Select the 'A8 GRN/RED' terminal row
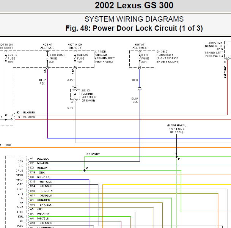Viewport: 231px width, 228px height. 40,200
